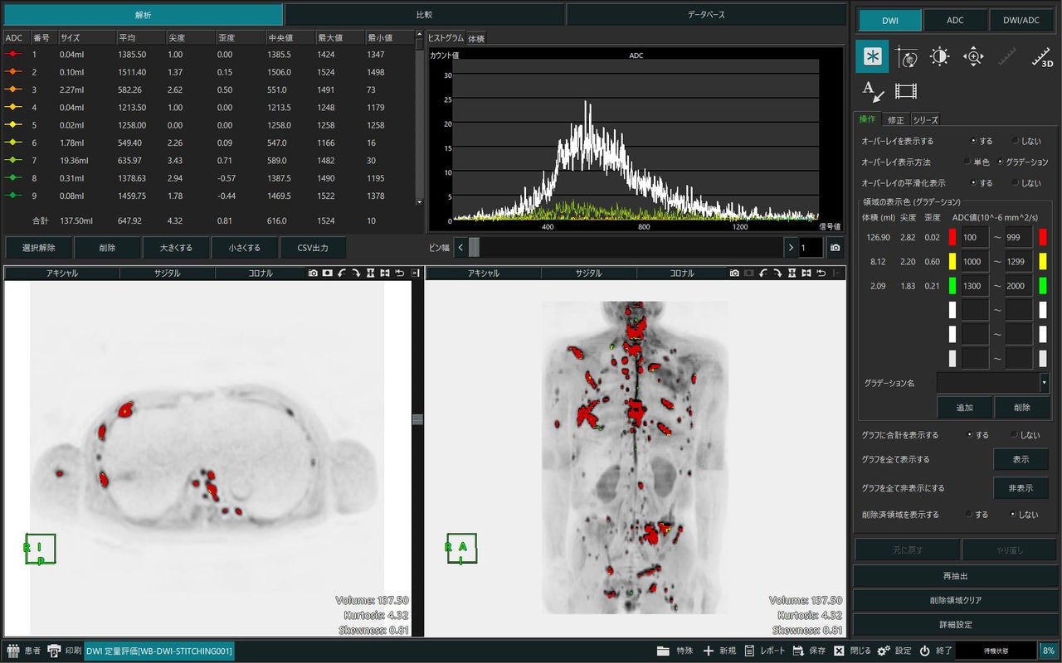This screenshot has height=663, width=1062.
Task: Capture histogram with the camera icon
Action: pyautogui.click(x=835, y=248)
